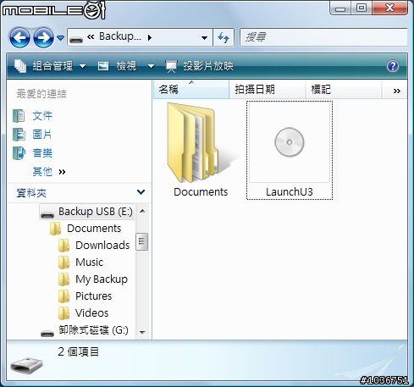Image resolution: width=414 pixels, height=387 pixels.
Task: Select Backup USB (E:) in folder tree
Action: [95, 212]
